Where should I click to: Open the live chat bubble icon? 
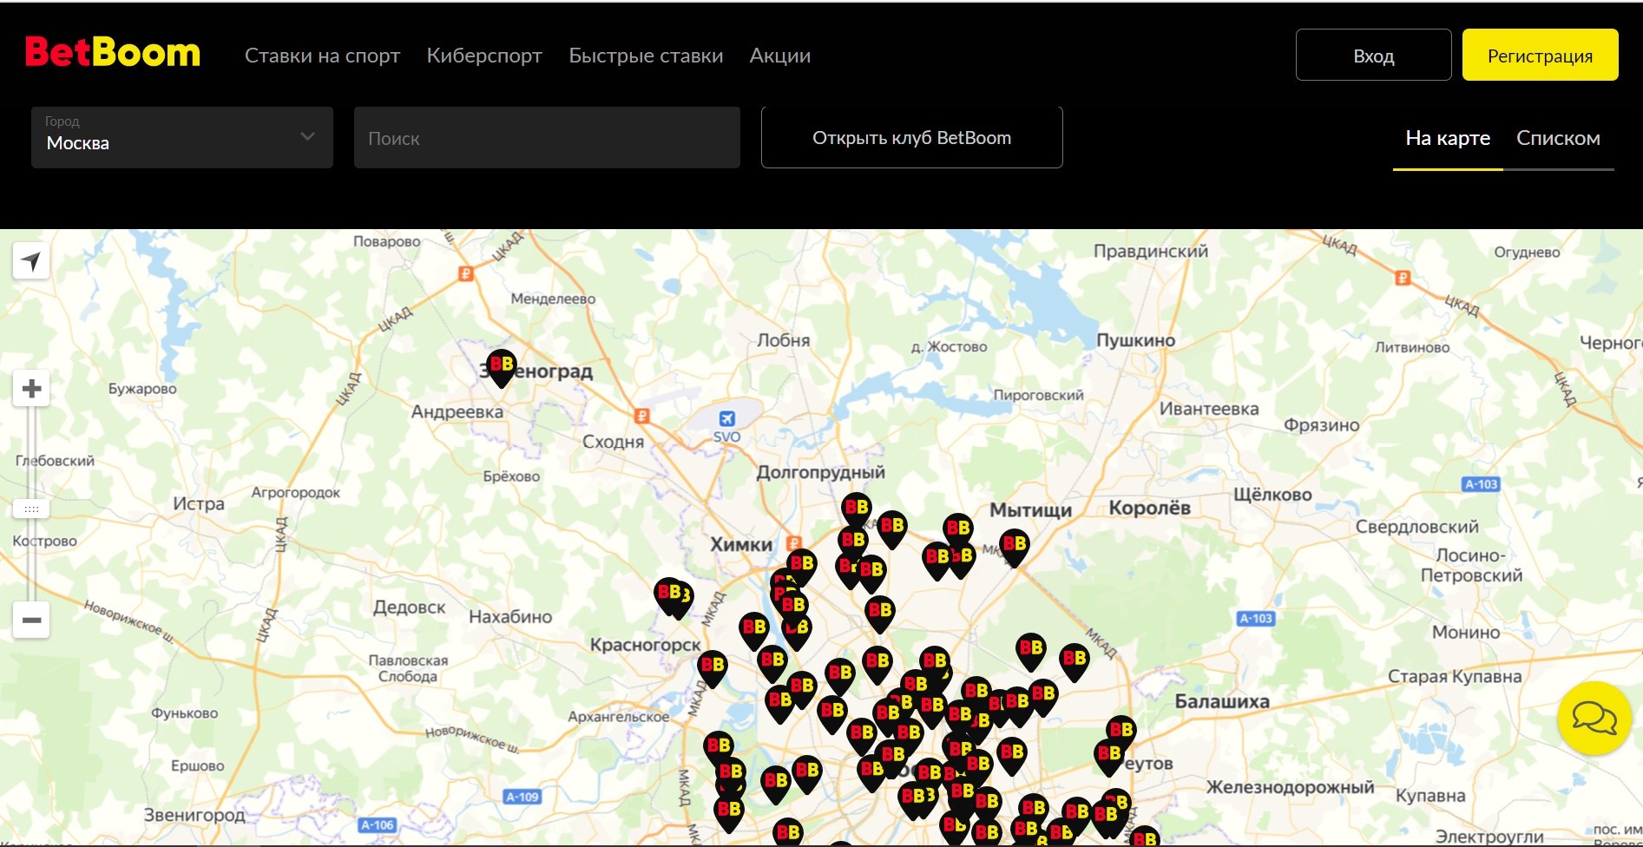pos(1594,718)
